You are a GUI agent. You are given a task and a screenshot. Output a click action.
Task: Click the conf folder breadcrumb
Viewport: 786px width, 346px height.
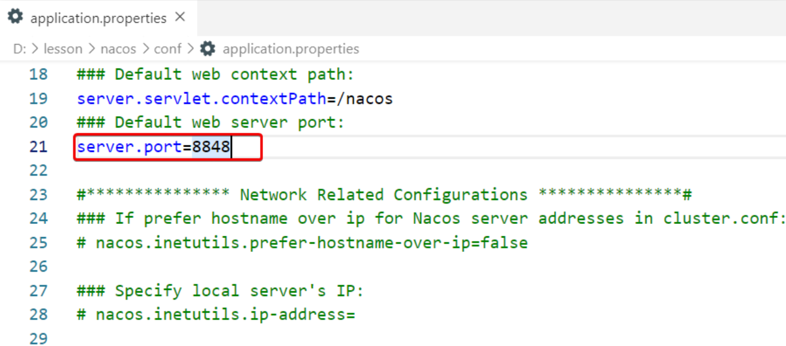coord(168,49)
